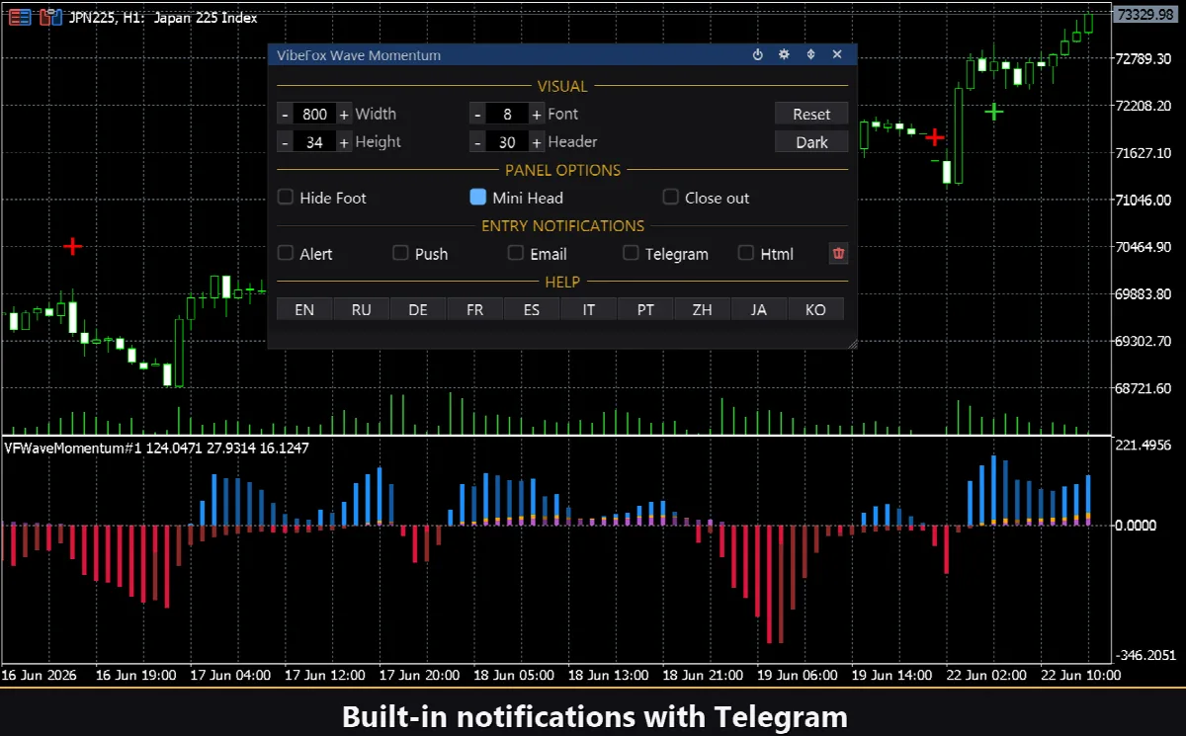Increase Height with the plus button
1186x736 pixels.
click(344, 142)
